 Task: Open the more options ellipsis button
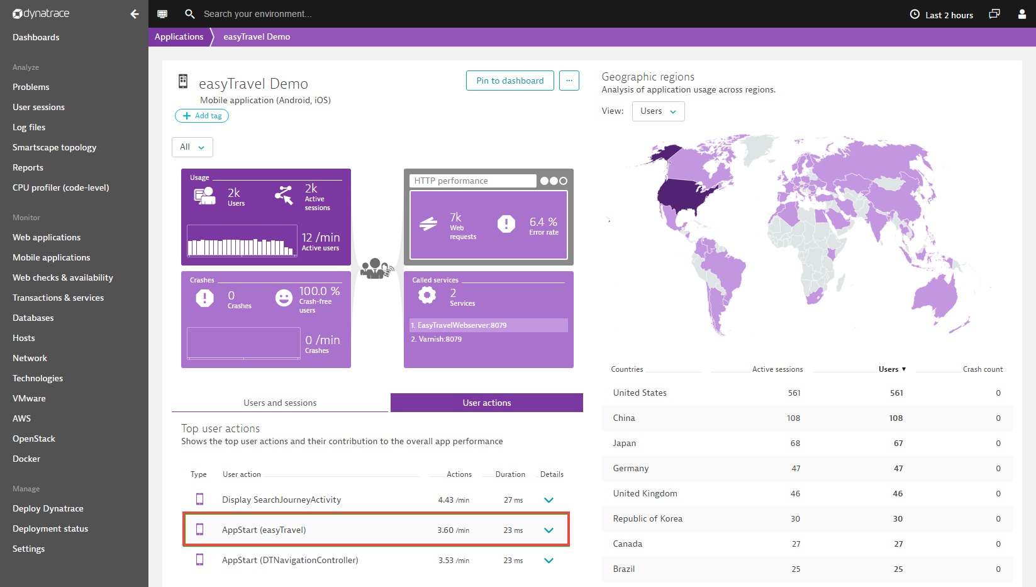pyautogui.click(x=569, y=81)
